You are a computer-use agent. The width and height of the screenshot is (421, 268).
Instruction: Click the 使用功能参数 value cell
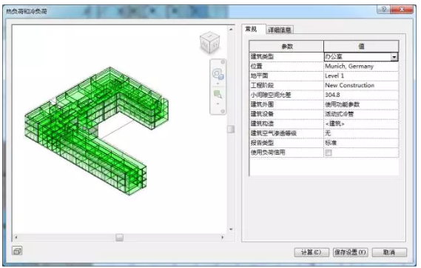tap(361, 104)
